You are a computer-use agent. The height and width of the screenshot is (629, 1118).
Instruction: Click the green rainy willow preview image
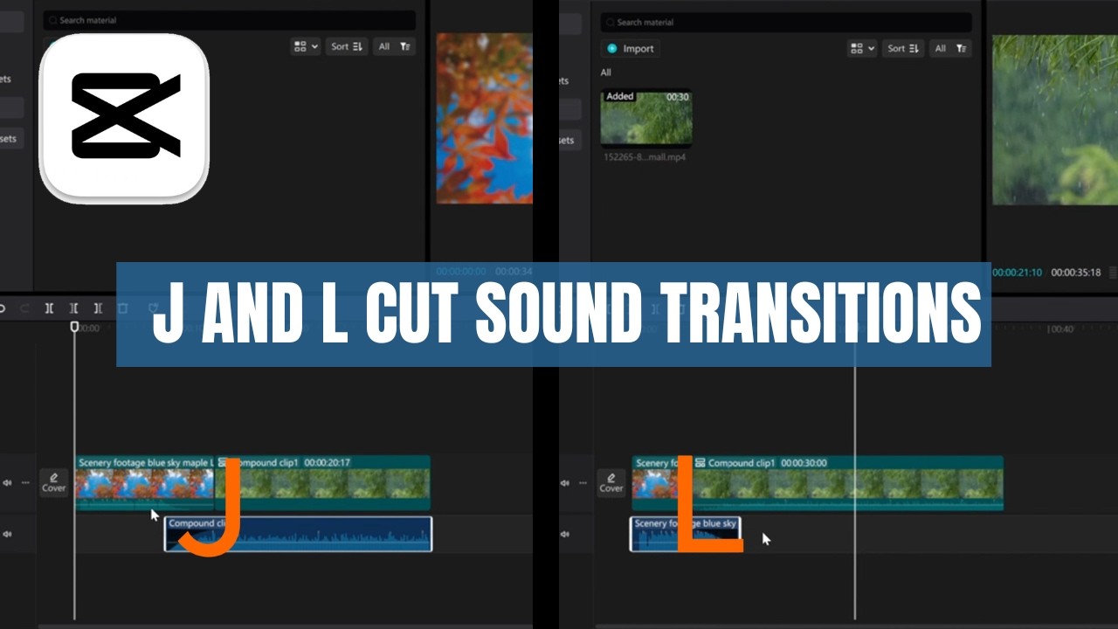[1055, 120]
